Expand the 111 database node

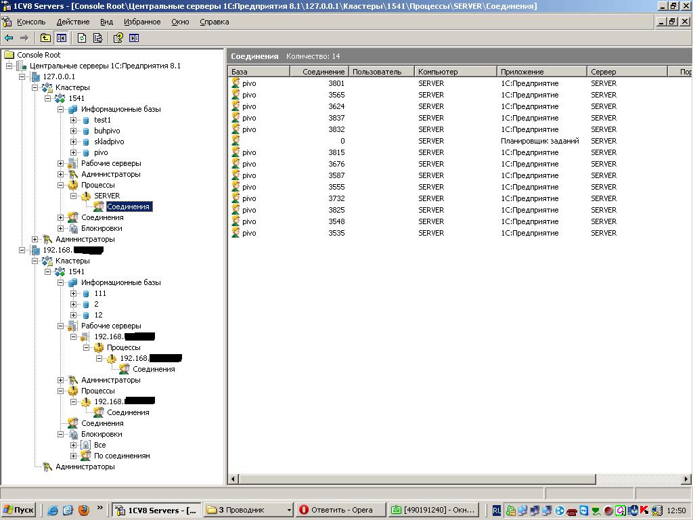73,293
